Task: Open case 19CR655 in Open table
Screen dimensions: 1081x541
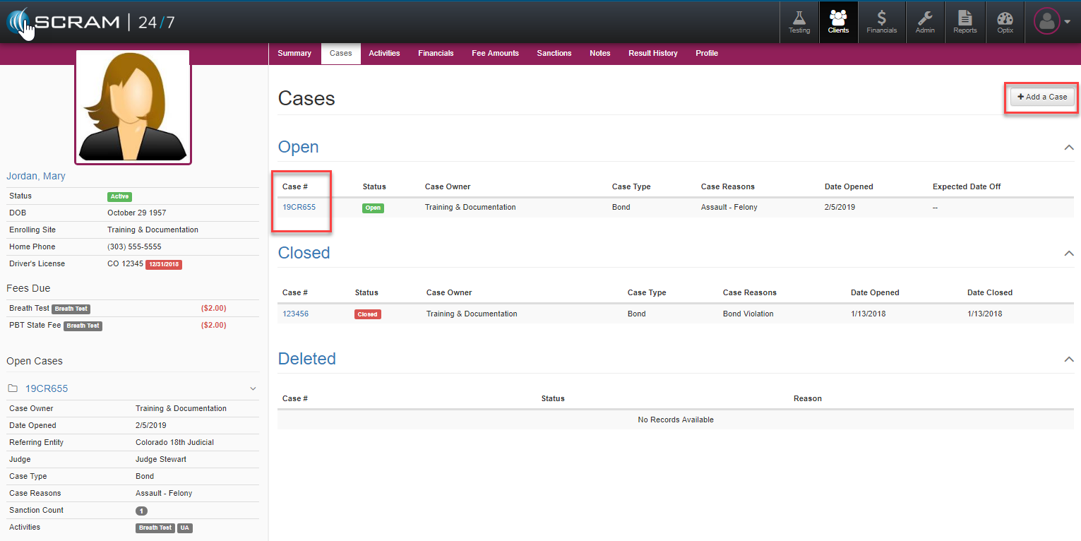Action: pos(299,208)
